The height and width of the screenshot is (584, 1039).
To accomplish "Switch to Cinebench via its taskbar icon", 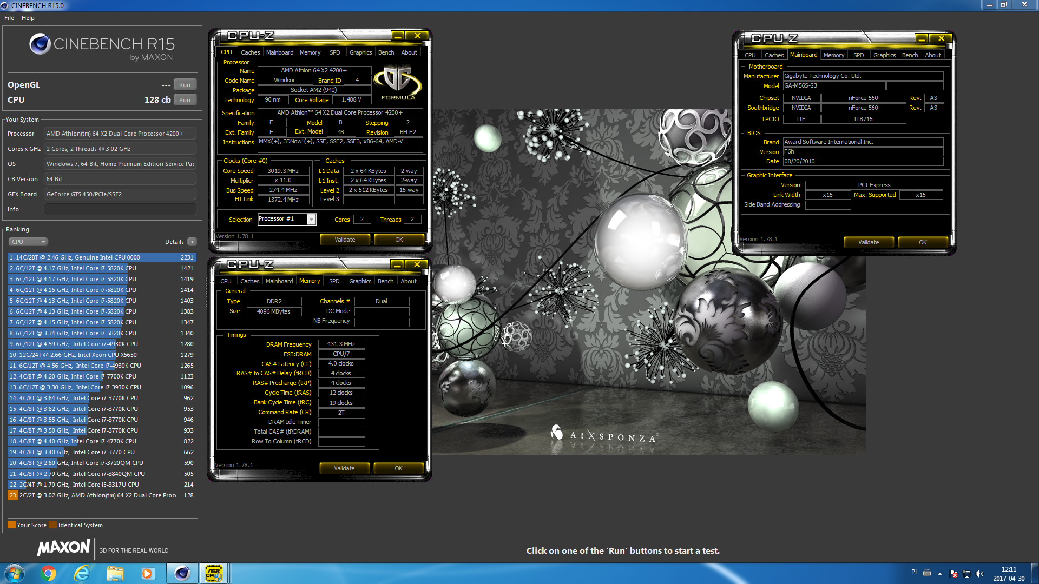I will pyautogui.click(x=182, y=573).
